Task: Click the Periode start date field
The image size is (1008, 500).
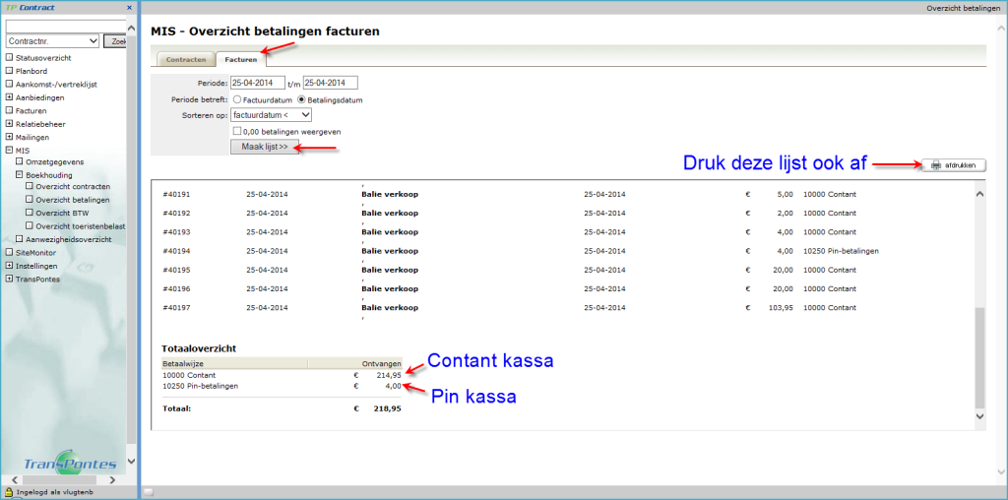Action: point(257,83)
